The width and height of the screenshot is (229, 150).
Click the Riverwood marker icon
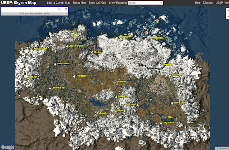pyautogui.click(x=116, y=97)
